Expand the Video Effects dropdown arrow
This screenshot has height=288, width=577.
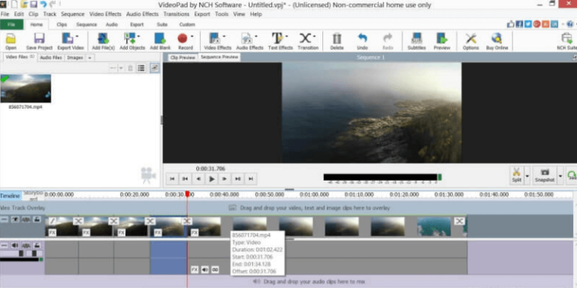point(224,36)
